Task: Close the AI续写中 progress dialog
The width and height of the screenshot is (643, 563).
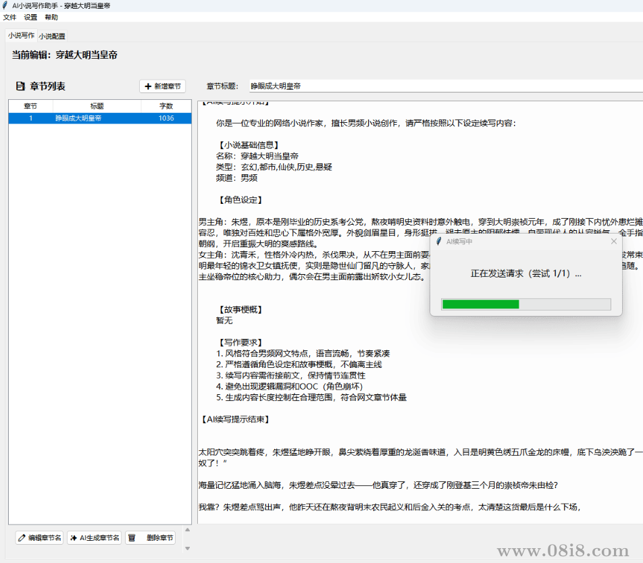Action: tap(613, 241)
